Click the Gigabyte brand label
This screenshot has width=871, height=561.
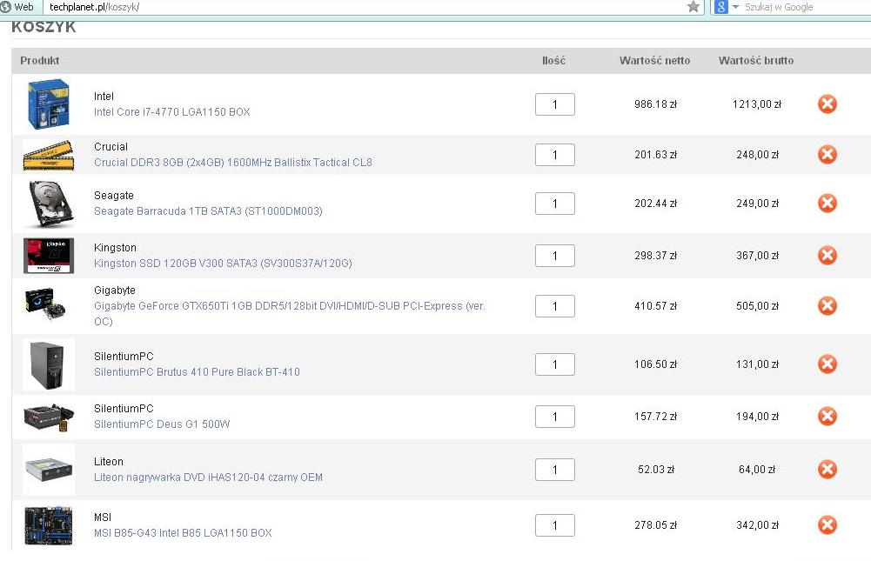point(115,290)
